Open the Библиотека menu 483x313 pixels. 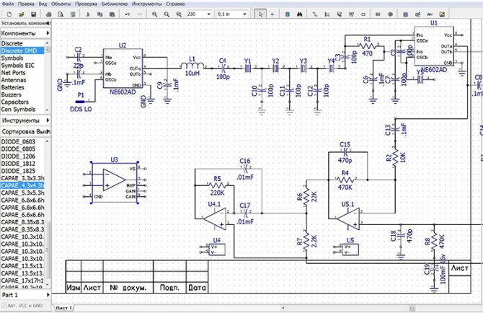pos(115,4)
